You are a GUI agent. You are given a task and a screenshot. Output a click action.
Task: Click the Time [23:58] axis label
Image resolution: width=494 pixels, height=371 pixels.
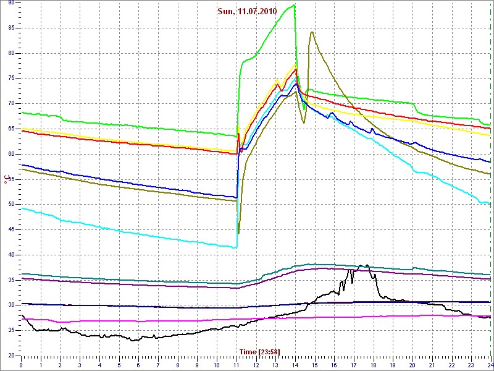point(259,351)
